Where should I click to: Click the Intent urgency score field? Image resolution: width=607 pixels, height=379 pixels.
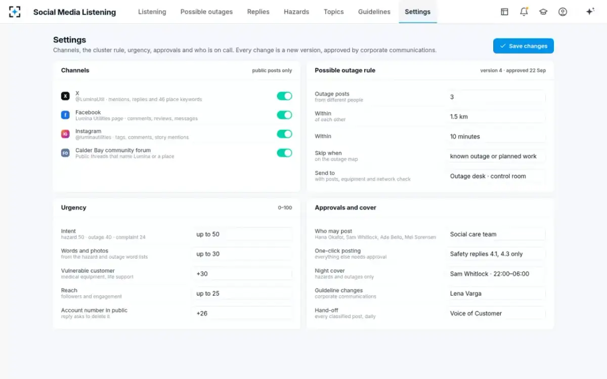(242, 234)
